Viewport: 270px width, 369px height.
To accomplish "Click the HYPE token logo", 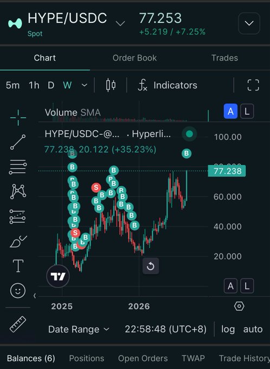I will pyautogui.click(x=15, y=23).
